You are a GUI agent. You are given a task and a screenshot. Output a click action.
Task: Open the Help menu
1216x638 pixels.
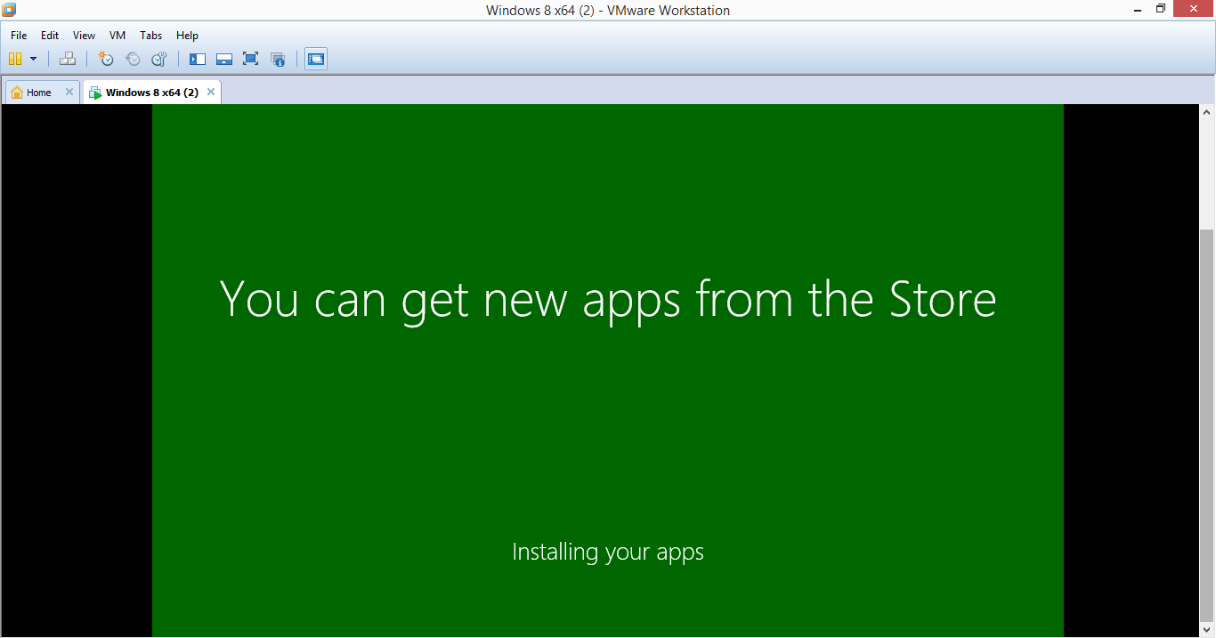point(187,36)
